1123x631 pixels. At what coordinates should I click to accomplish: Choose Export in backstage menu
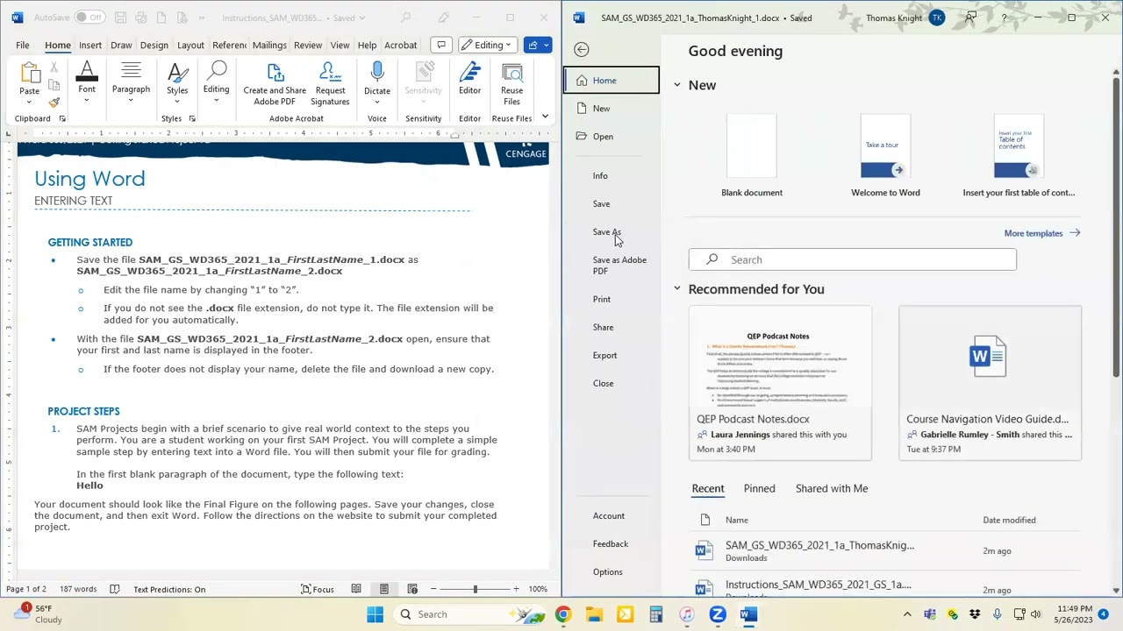click(x=604, y=356)
